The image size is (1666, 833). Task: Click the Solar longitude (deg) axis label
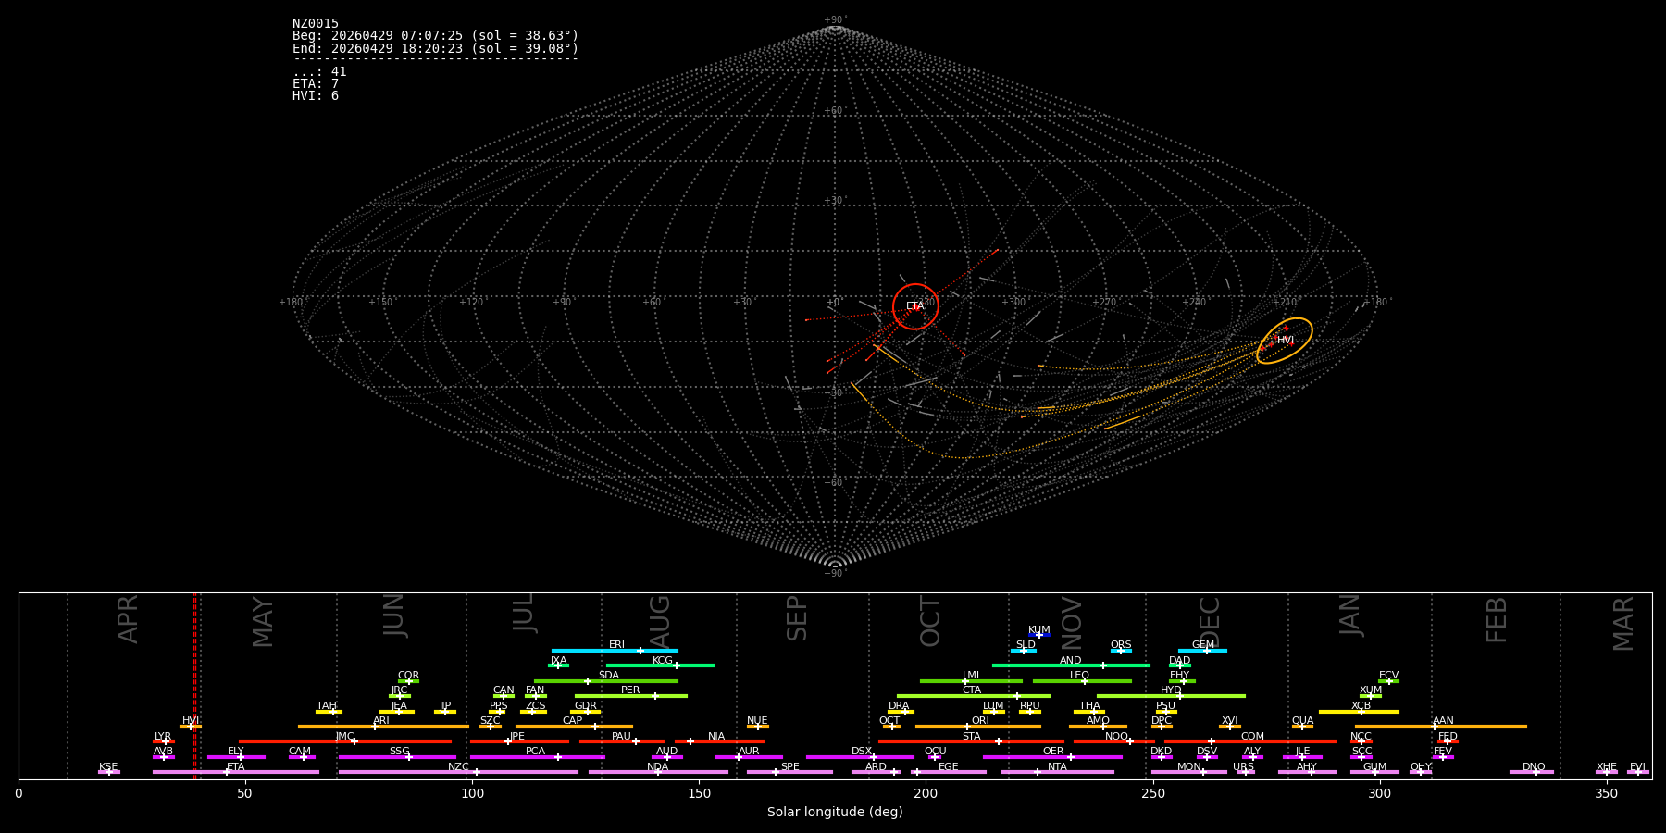pyautogui.click(x=835, y=813)
